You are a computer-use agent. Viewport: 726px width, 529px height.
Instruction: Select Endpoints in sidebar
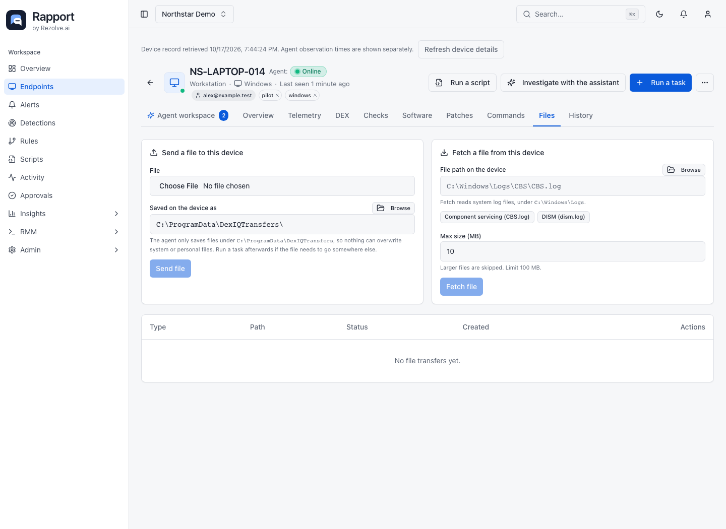point(64,87)
